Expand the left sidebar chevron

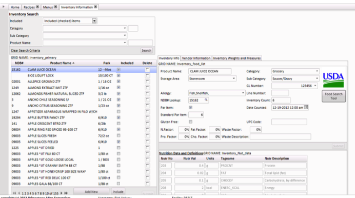tap(3, 7)
